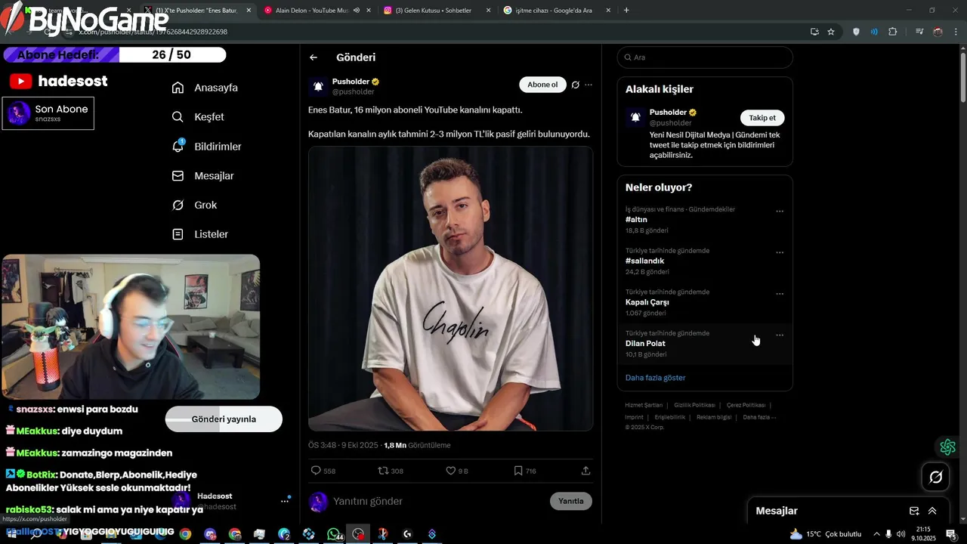Image resolution: width=967 pixels, height=544 pixels.
Task: Open Listeler in the X sidebar
Action: click(x=200, y=234)
